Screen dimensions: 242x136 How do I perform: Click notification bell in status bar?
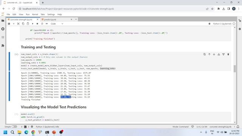[x=238, y=127]
